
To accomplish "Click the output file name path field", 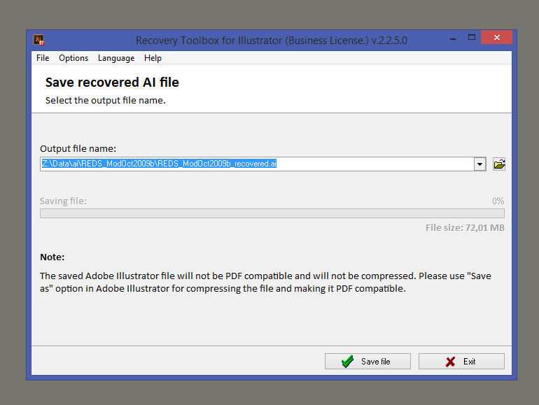I will pos(257,164).
